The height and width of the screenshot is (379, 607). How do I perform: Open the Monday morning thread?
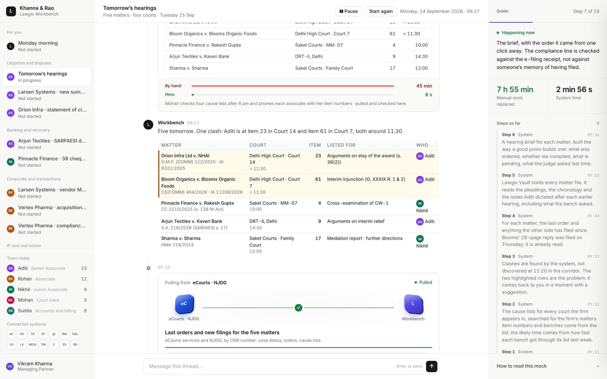[47, 46]
